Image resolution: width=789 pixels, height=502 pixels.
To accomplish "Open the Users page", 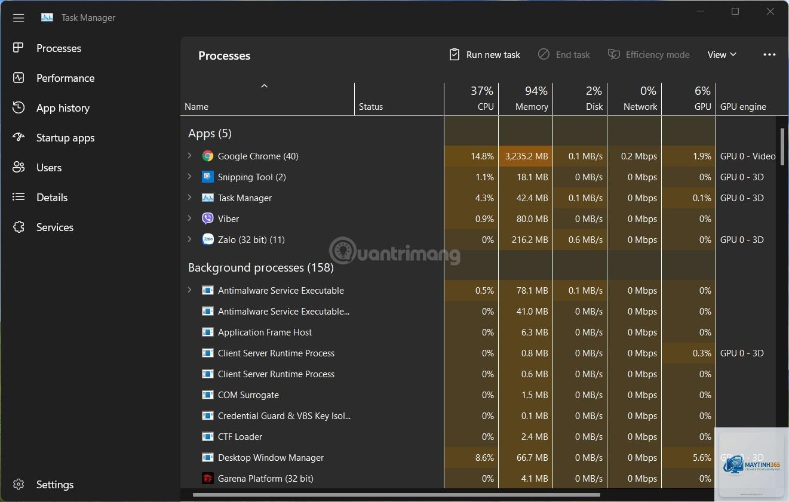I will coord(49,168).
